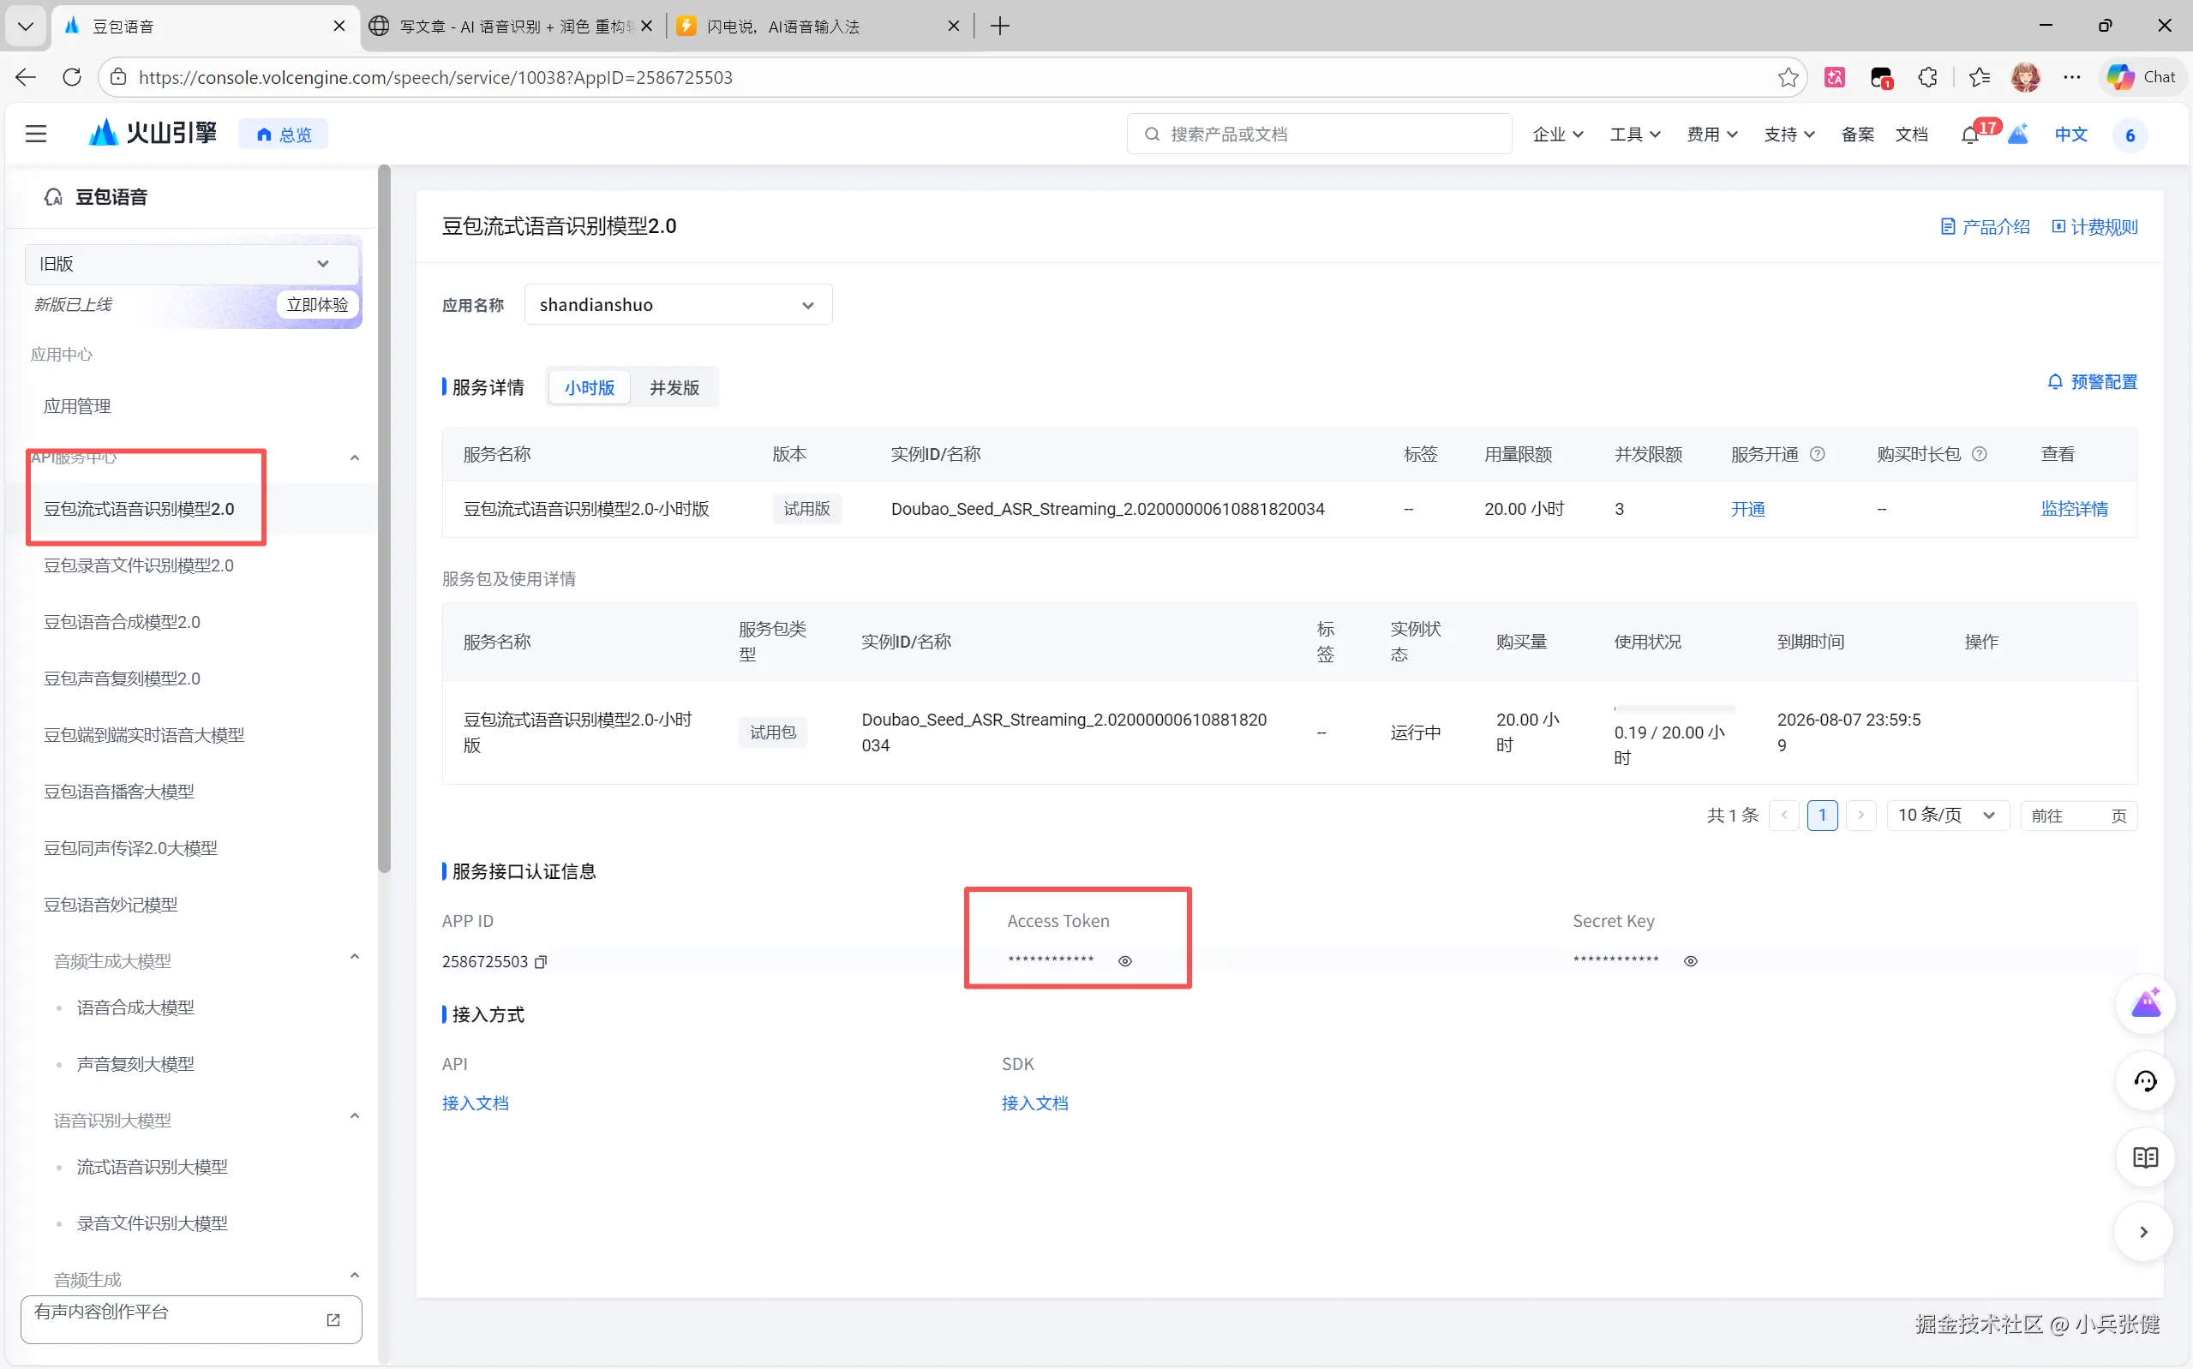Click the 搜索产品或文档 search field
The image size is (2193, 1369).
point(1318,134)
